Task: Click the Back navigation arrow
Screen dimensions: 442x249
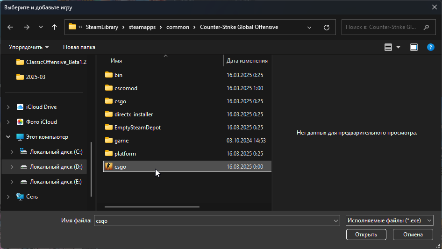Action: pos(11,27)
